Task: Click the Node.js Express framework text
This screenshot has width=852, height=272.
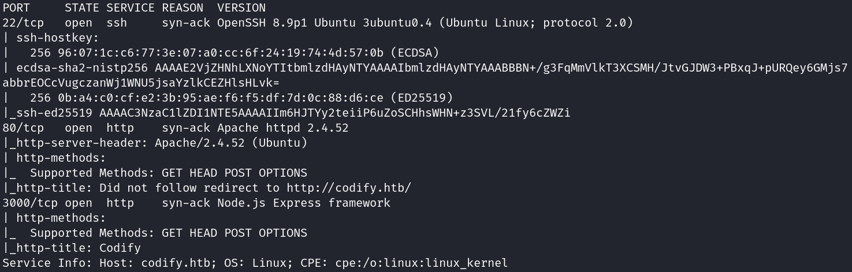Action: coord(304,203)
